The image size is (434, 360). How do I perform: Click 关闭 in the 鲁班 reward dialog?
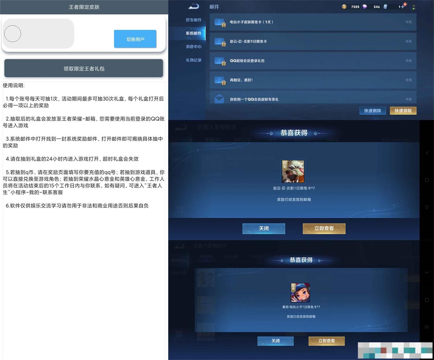pos(275,341)
